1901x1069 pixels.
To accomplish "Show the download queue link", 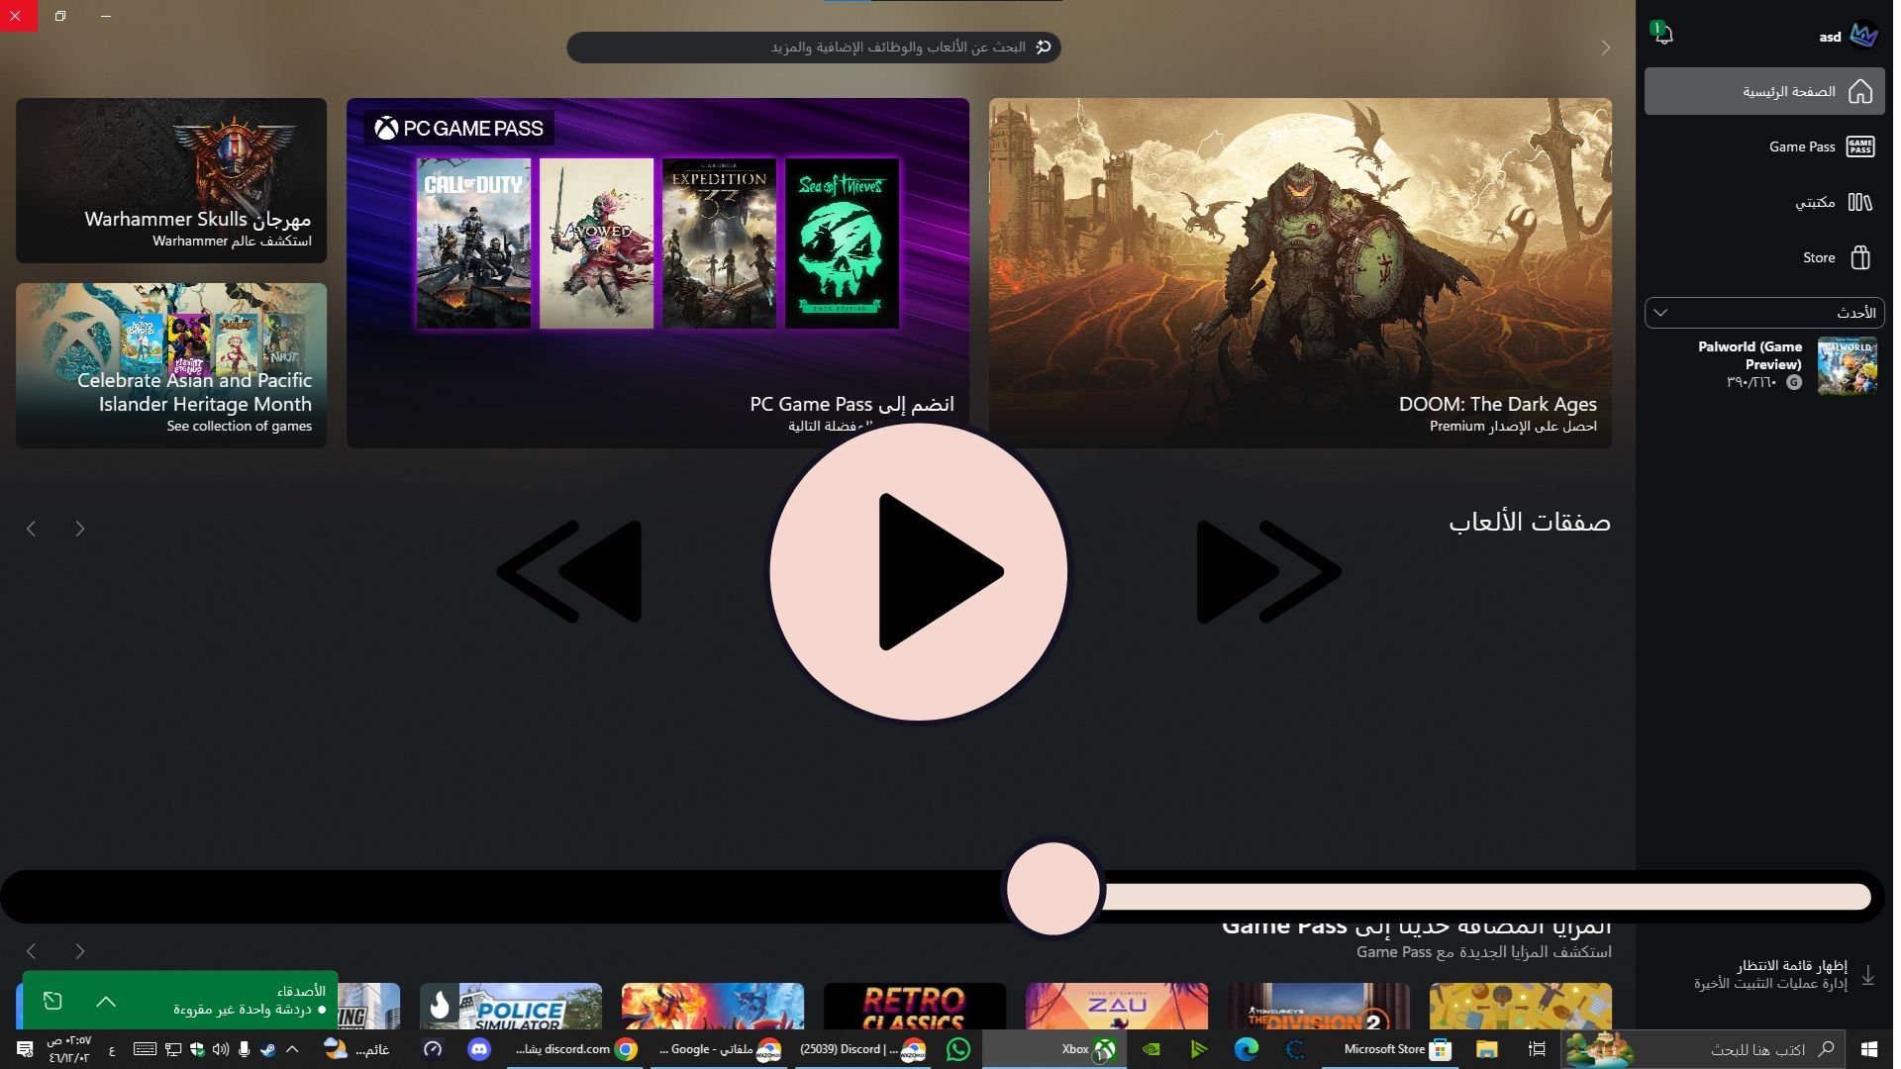I will 1790,965.
